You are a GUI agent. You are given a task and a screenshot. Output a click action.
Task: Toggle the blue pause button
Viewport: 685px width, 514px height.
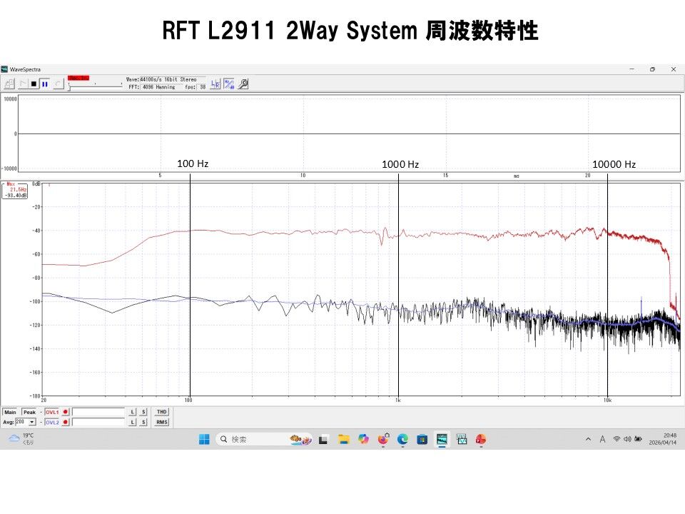(44, 84)
